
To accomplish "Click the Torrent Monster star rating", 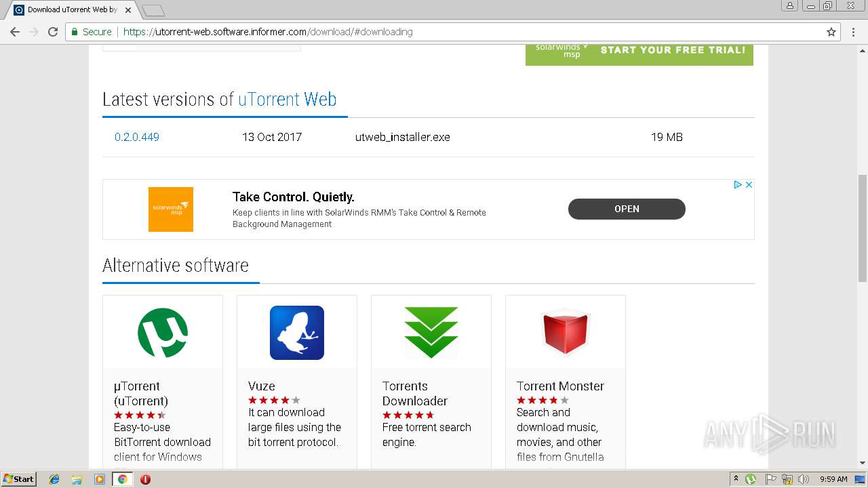I will (x=542, y=401).
